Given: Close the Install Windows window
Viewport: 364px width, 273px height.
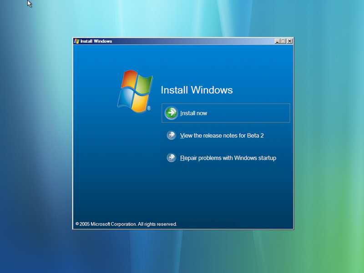Looking at the screenshot, I should [289, 41].
